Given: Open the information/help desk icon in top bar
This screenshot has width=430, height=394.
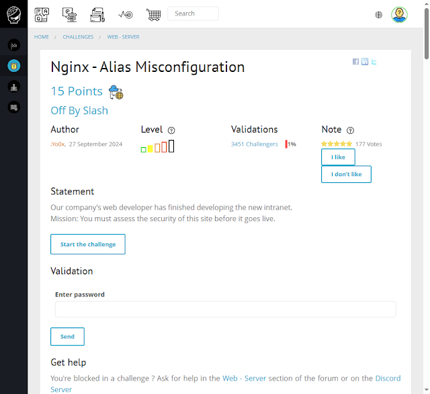Looking at the screenshot, I should click(x=70, y=15).
